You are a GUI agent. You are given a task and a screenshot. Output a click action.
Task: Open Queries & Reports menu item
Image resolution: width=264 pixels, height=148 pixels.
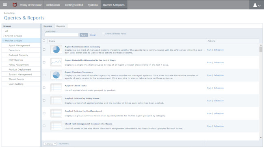(x=114, y=5)
